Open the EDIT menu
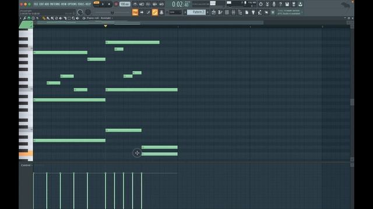373x209 pixels. [x=41, y=4]
